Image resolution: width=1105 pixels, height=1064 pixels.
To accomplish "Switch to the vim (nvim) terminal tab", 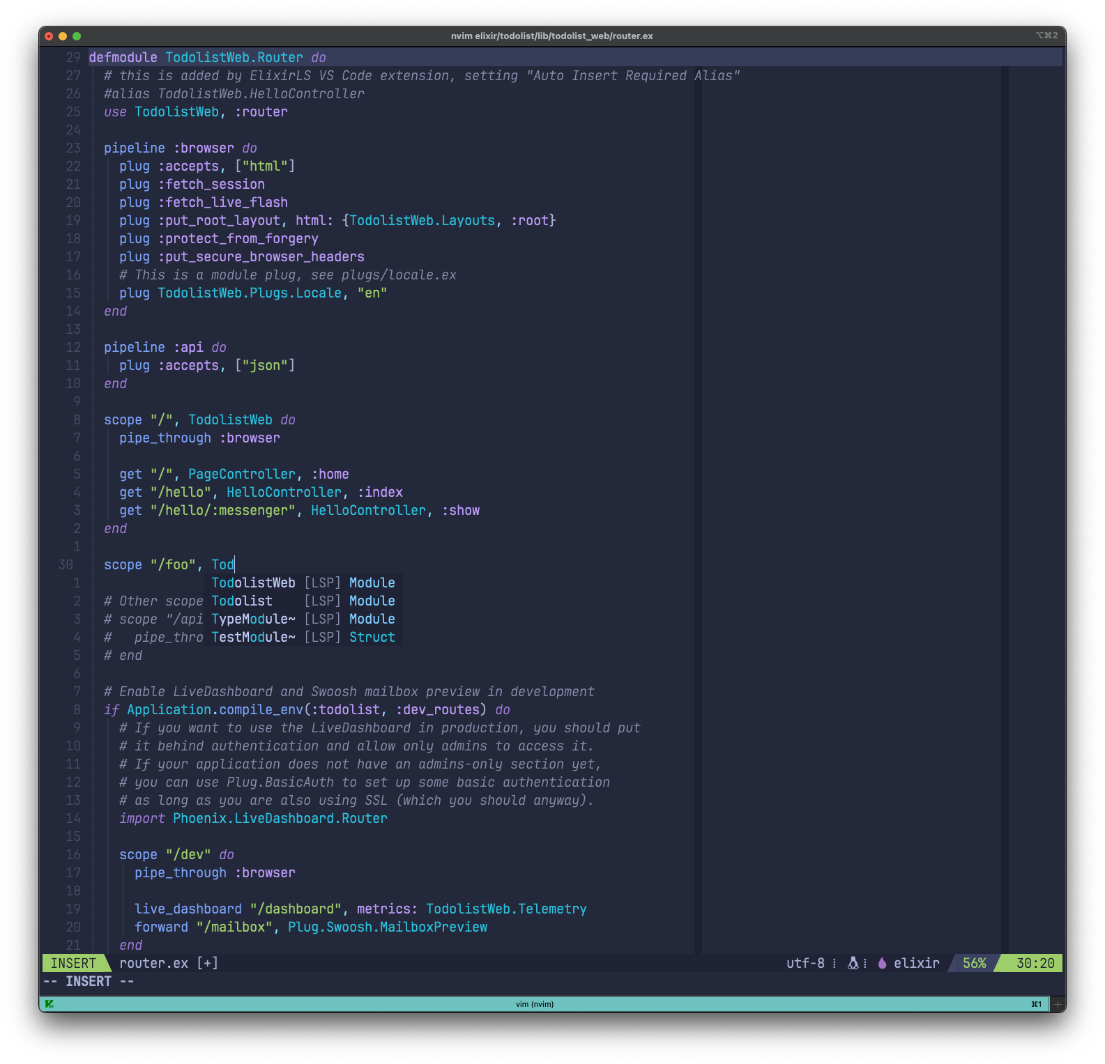I will click(535, 1004).
